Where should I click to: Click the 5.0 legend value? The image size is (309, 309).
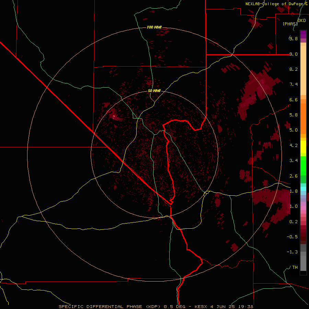point(294,130)
